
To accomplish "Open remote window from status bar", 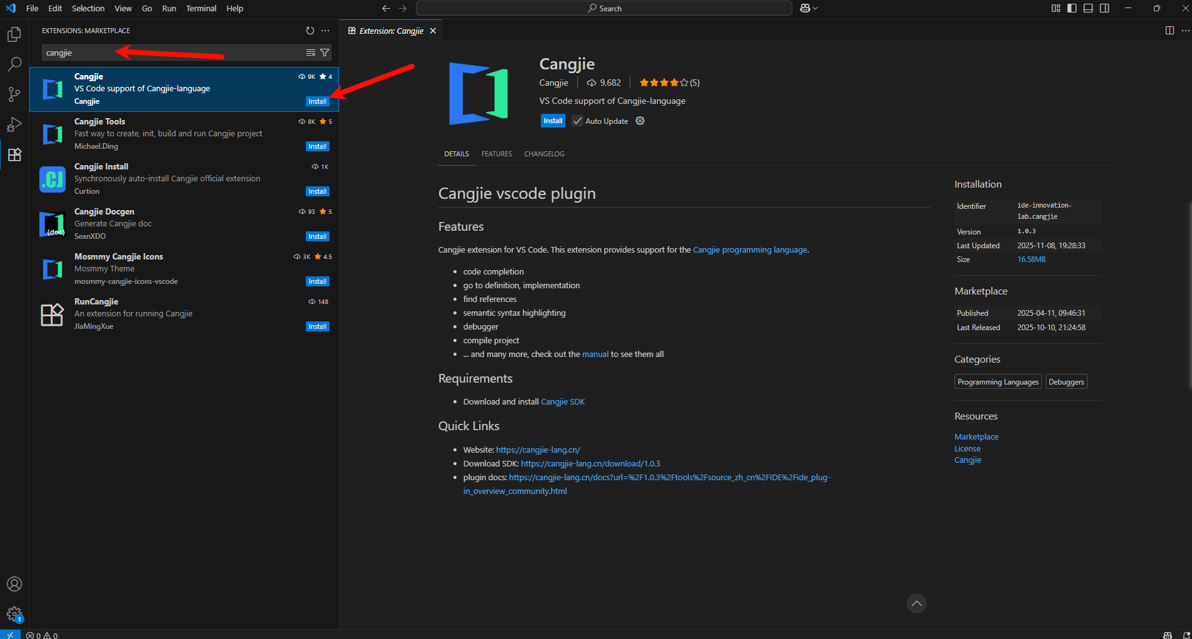I will (10, 635).
